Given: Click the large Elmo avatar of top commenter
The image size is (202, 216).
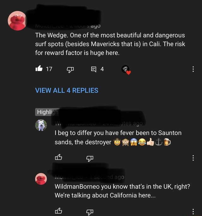Looking at the screenshot, I should click(17, 21).
